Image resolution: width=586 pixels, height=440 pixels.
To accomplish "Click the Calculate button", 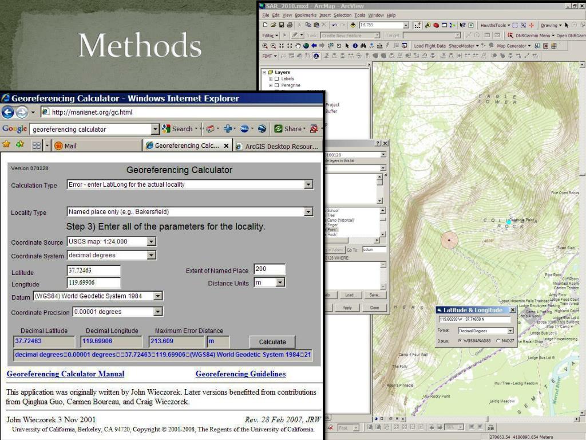I will 272,342.
